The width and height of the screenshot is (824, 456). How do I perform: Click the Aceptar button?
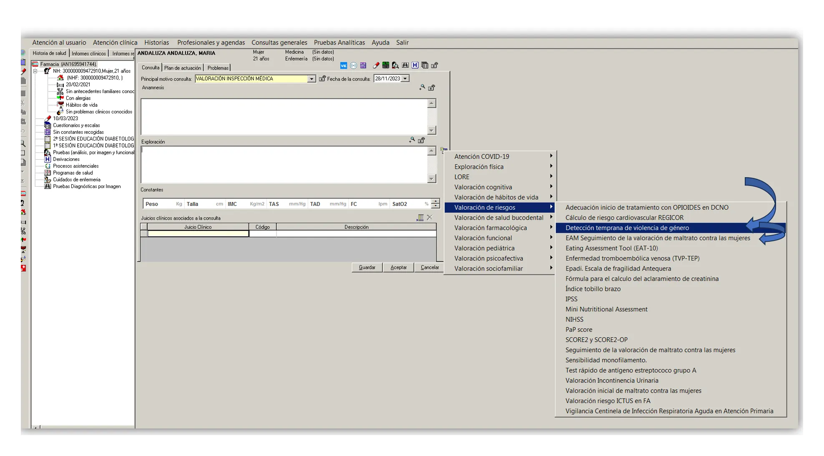[x=398, y=267]
